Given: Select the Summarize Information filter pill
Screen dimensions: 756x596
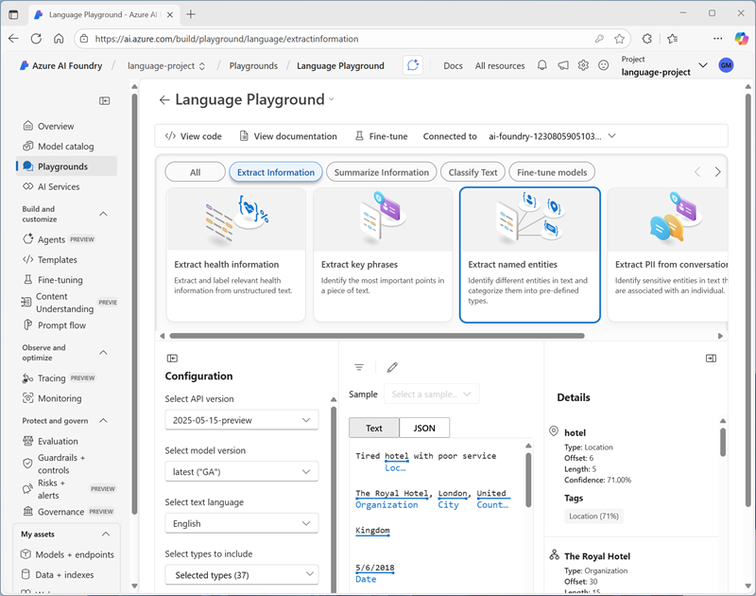Looking at the screenshot, I should 381,172.
